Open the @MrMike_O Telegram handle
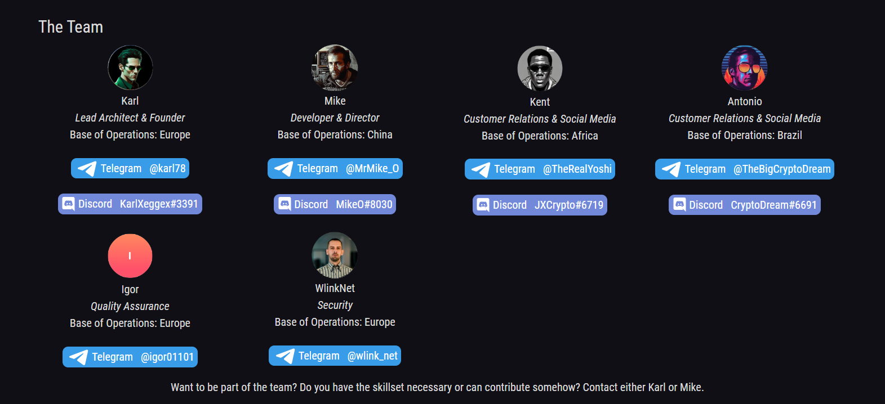This screenshot has width=885, height=404. click(x=372, y=168)
